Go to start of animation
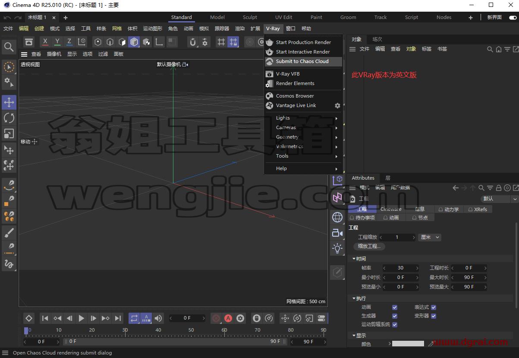519x358 pixels. 45,318
